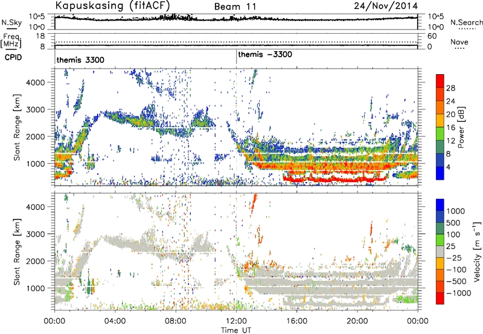Click the "60" Nave axis tick label
This screenshot has width=483, height=334.
click(x=432, y=36)
